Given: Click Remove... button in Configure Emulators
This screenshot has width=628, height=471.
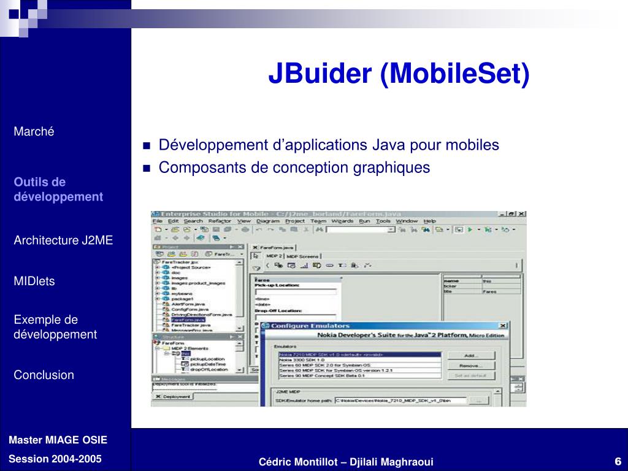Looking at the screenshot, I should (472, 366).
